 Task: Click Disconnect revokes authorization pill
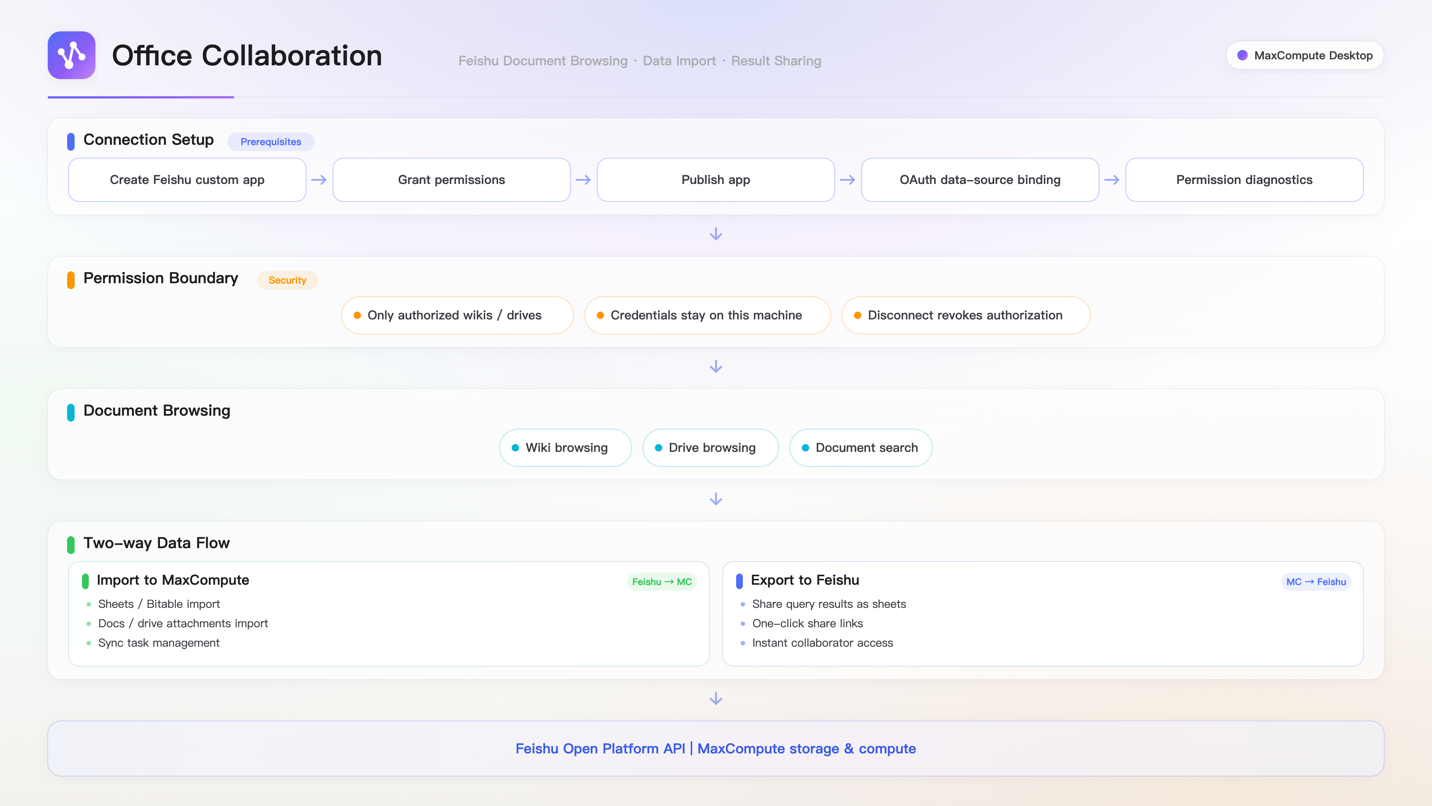point(965,315)
